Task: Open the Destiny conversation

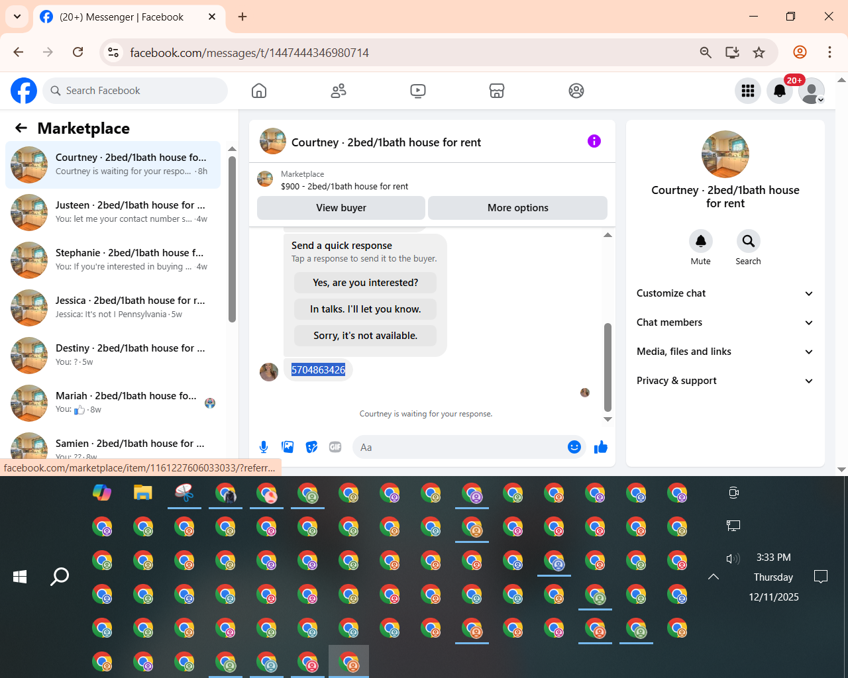Action: pyautogui.click(x=113, y=356)
